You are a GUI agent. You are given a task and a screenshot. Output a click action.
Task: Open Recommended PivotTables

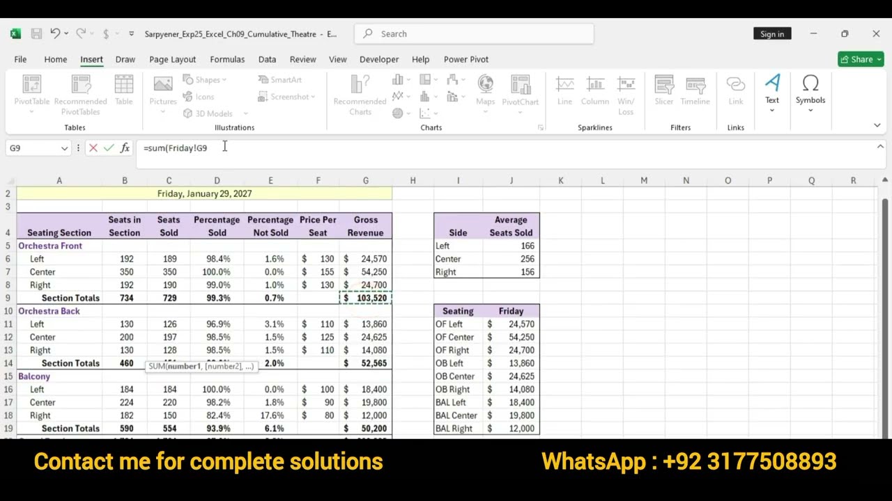click(x=80, y=95)
